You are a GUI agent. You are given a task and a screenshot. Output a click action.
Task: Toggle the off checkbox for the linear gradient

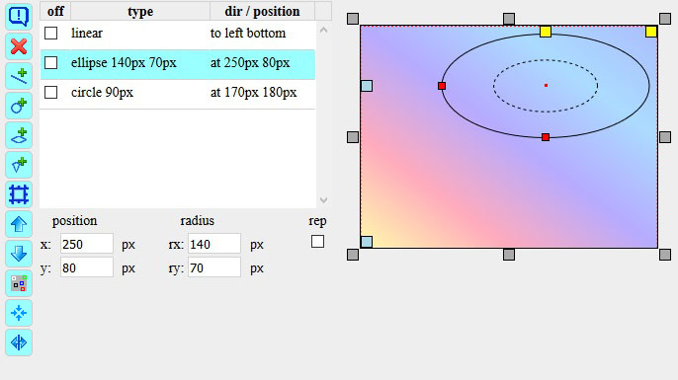pyautogui.click(x=51, y=34)
